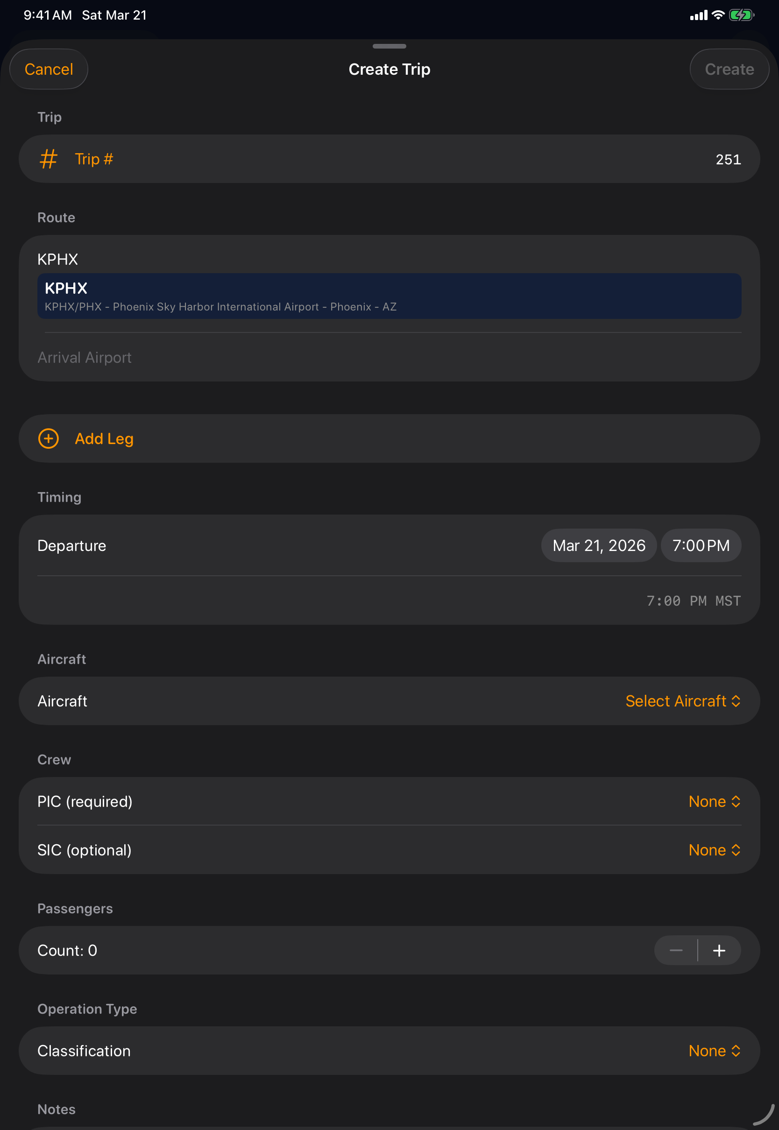
Task: Open the Mar 21, 2026 departure date picker
Action: (598, 545)
